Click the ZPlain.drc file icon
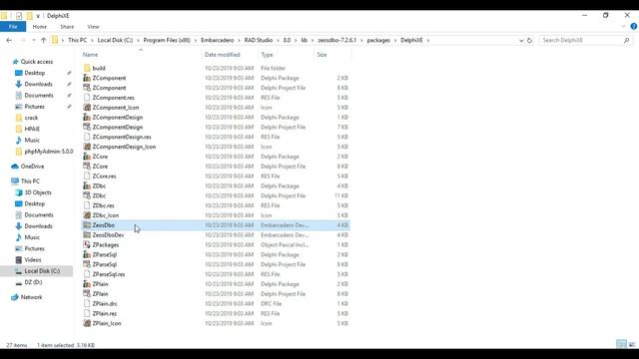Viewport: 639px width, 359px height. click(x=87, y=303)
